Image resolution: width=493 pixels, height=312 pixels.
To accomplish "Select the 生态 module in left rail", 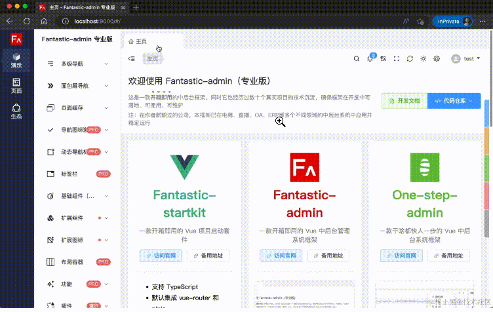I will pos(16,111).
